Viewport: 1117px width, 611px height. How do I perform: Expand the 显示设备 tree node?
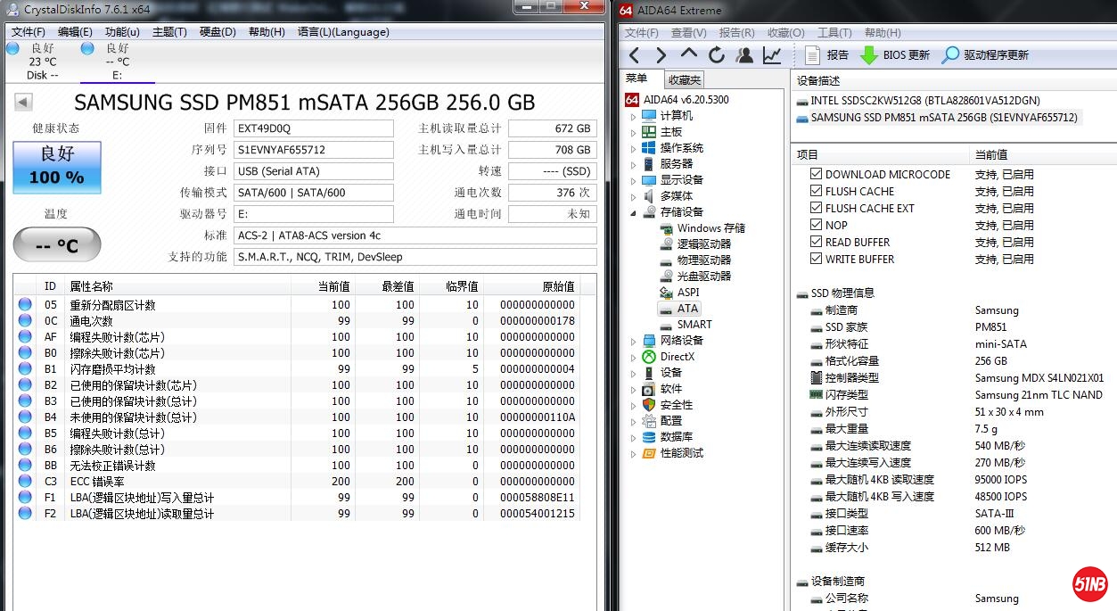coord(634,181)
